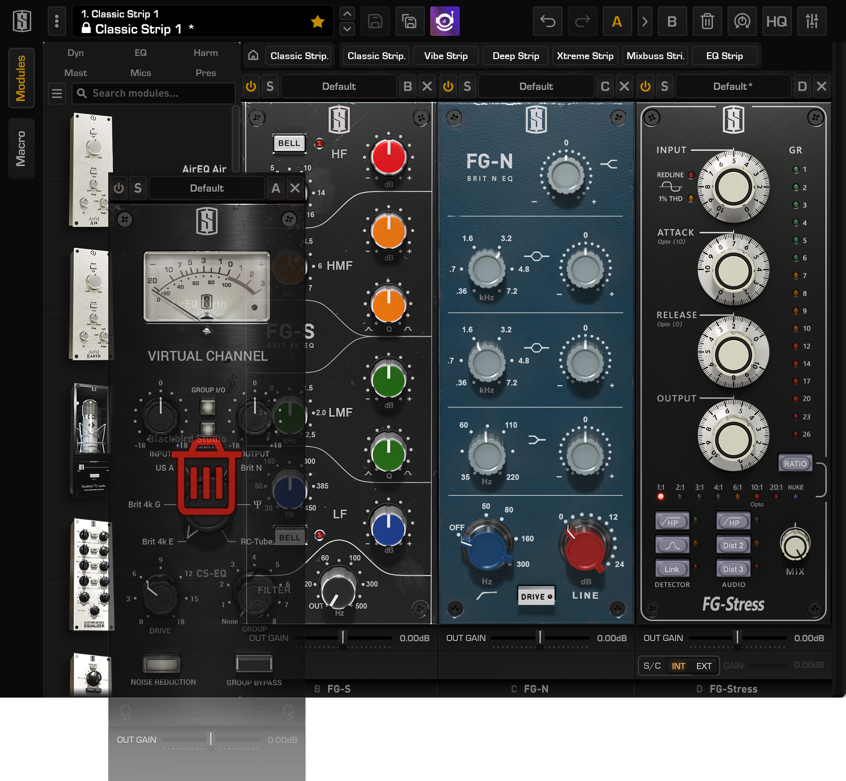Select the AirEQ Earth module thumbnail
This screenshot has height=781, width=846.
tap(92, 304)
